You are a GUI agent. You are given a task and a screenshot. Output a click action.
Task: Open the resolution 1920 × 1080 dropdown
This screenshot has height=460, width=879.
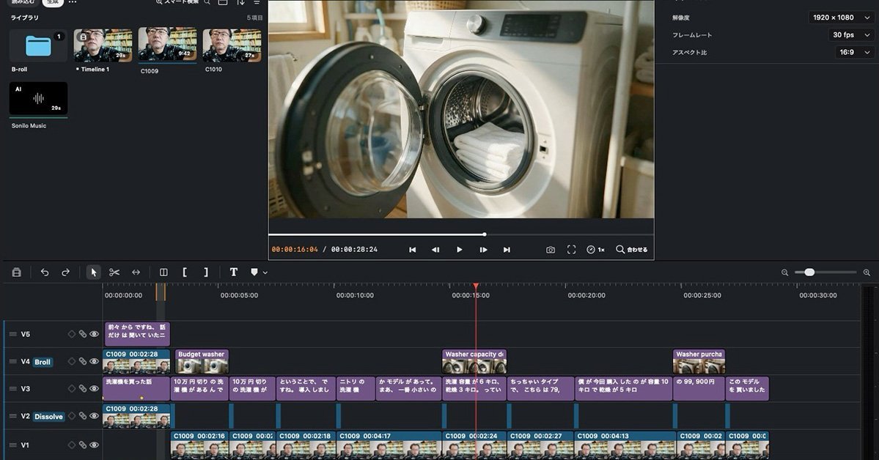(842, 18)
